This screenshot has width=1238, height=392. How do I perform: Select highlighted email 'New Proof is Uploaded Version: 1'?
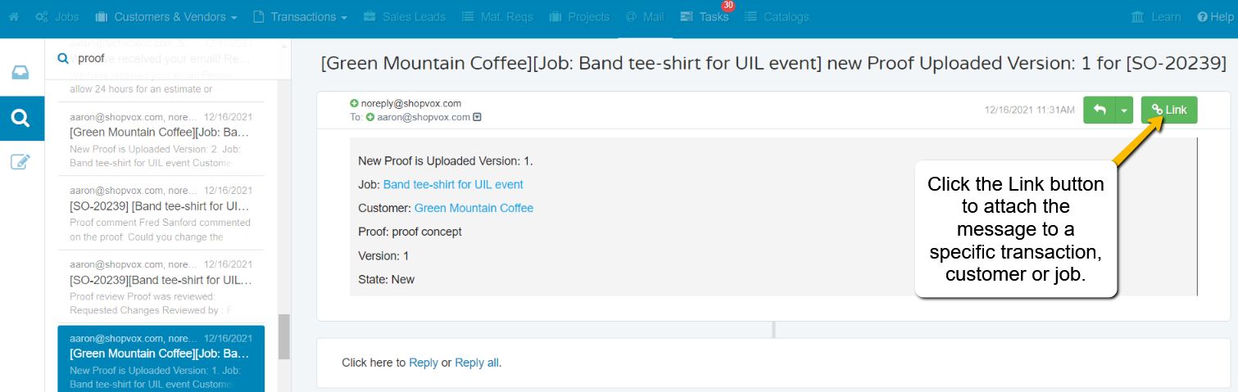(161, 358)
